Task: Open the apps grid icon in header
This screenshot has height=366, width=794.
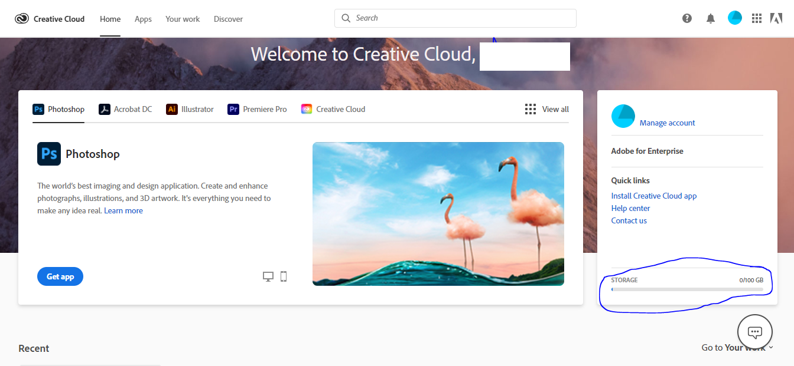Action: [x=757, y=18]
